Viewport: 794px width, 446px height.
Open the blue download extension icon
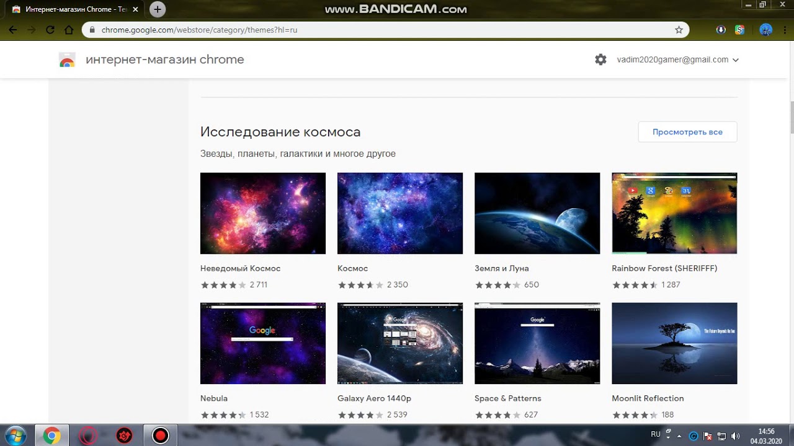click(721, 30)
